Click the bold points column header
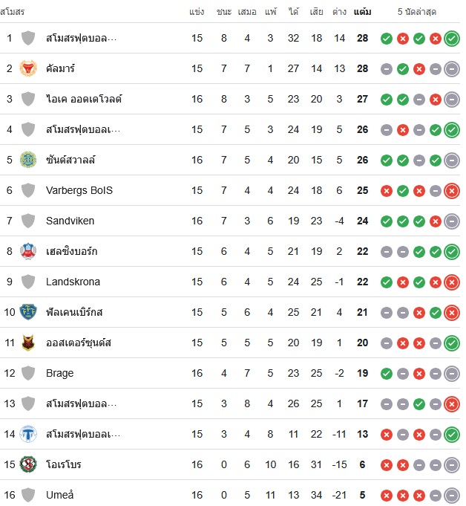Screen dimensions: 466x506 click(362, 12)
